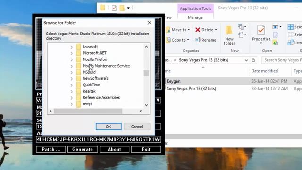Select the Microsoft.NET folder
This screenshot has width=302, height=170.
(94, 53)
